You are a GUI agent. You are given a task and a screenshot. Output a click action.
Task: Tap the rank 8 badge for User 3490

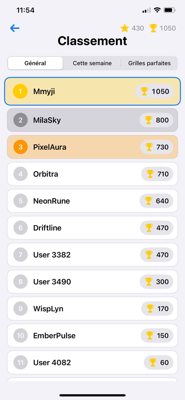click(21, 282)
